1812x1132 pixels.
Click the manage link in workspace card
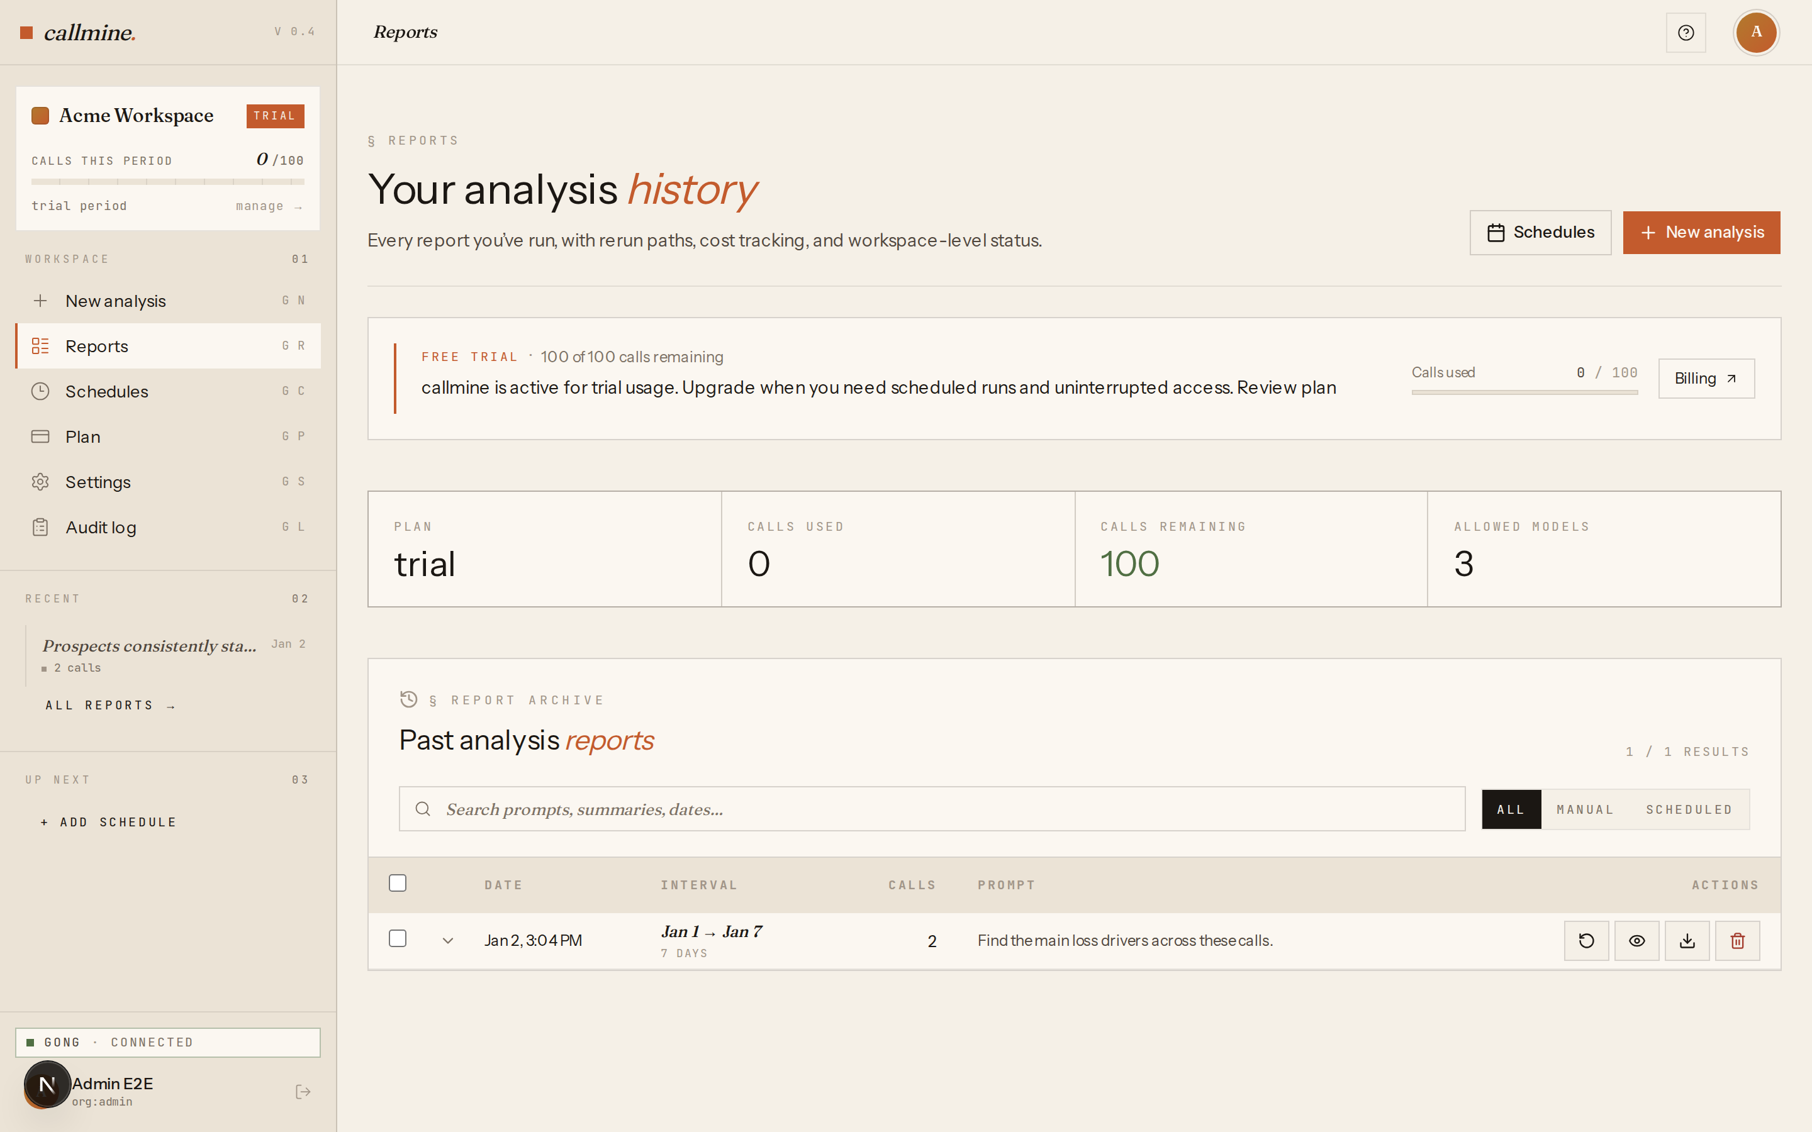coord(269,206)
